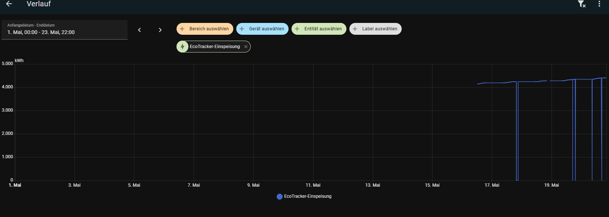Viewport: 609px width, 217px height.
Task: Click the 13. Mai axis label
Action: tap(373, 185)
